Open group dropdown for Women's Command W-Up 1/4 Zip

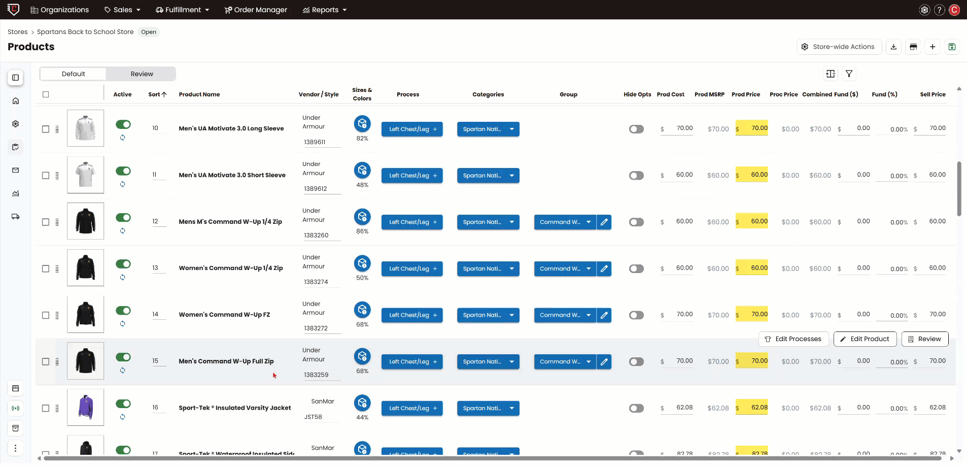coord(565,269)
